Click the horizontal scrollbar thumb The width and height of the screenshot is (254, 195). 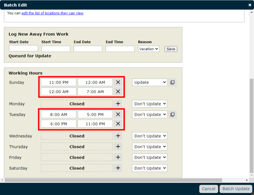point(113,180)
